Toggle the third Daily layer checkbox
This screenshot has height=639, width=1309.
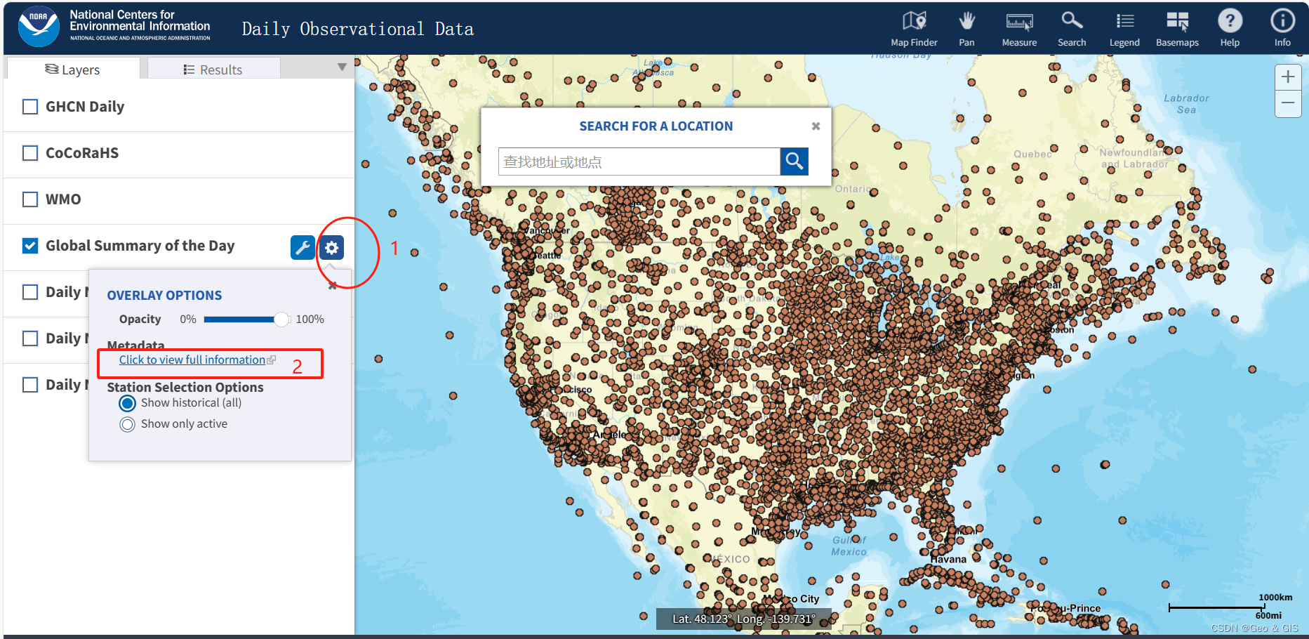[x=30, y=385]
